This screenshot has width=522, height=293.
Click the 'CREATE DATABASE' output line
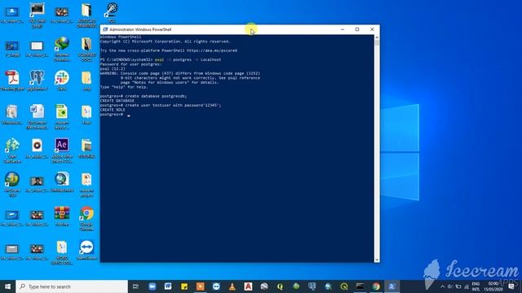pyautogui.click(x=117, y=101)
